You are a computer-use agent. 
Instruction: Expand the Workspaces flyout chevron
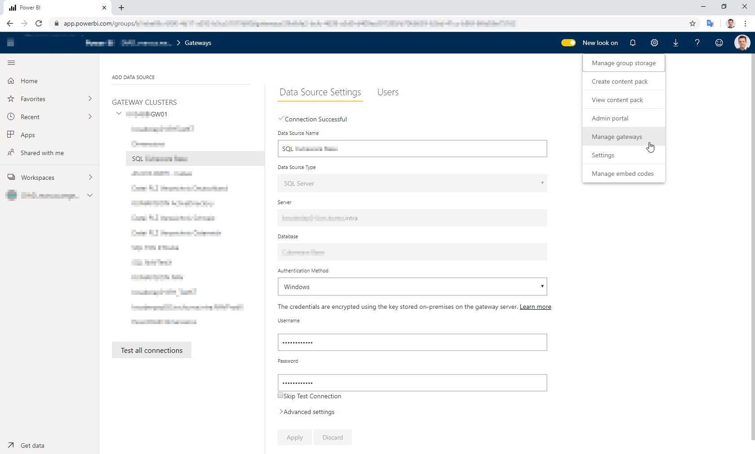coord(90,177)
